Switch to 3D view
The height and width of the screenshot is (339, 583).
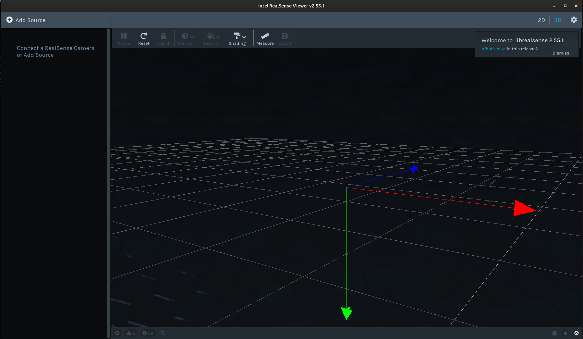coord(557,20)
